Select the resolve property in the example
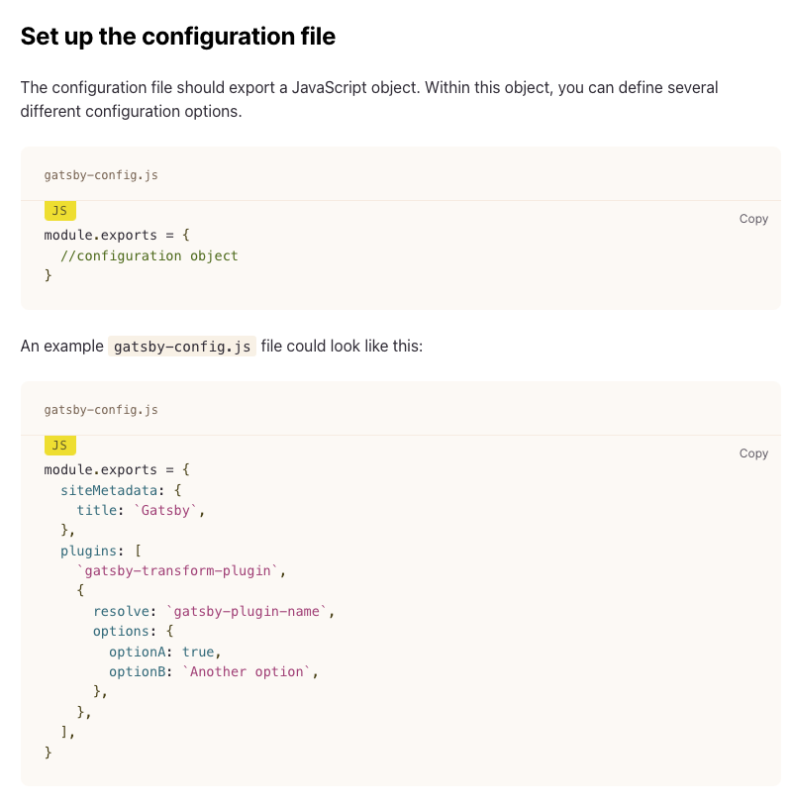793x805 pixels. [121, 611]
